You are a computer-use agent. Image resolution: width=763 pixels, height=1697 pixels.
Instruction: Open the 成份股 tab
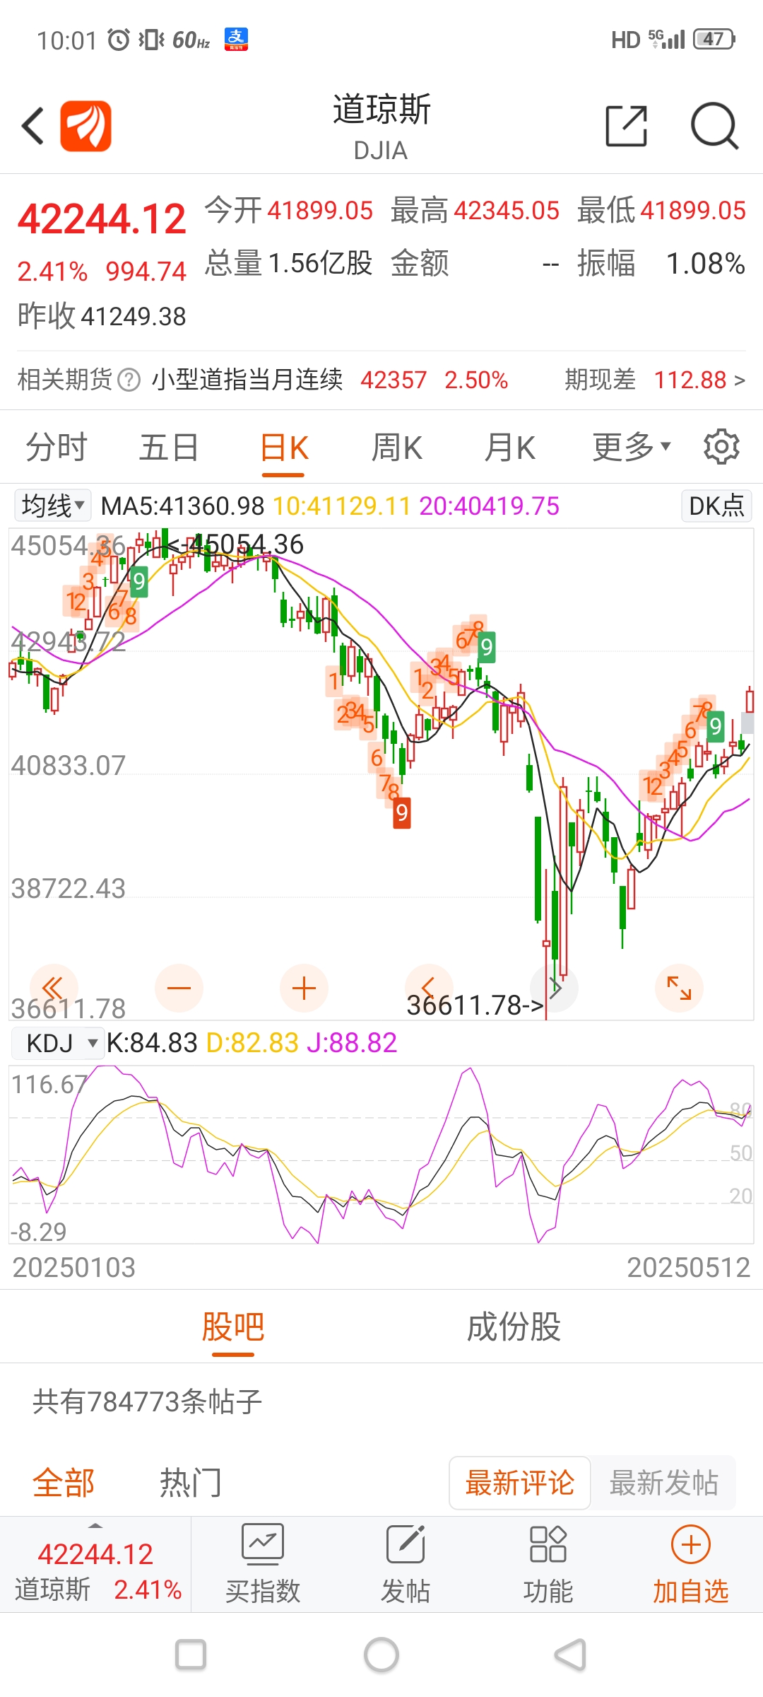point(514,1326)
